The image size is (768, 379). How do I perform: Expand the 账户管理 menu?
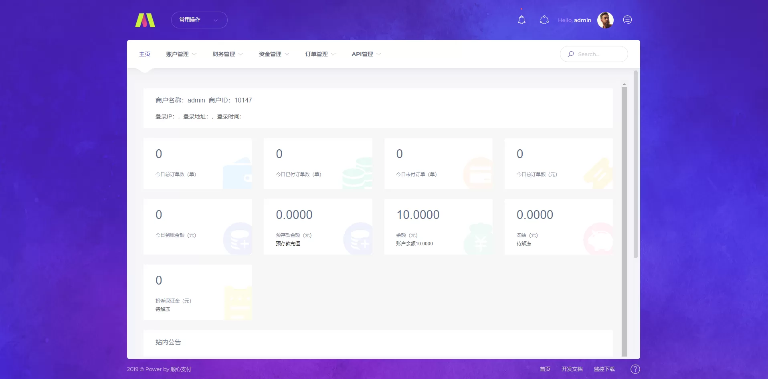click(x=181, y=54)
